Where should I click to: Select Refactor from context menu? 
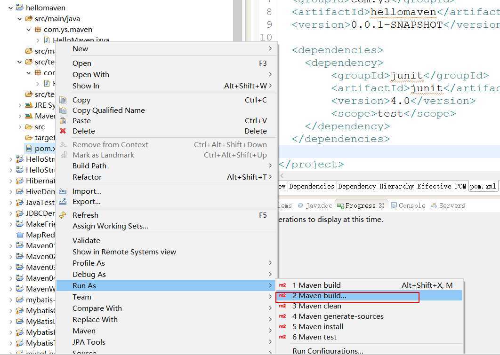167,177
